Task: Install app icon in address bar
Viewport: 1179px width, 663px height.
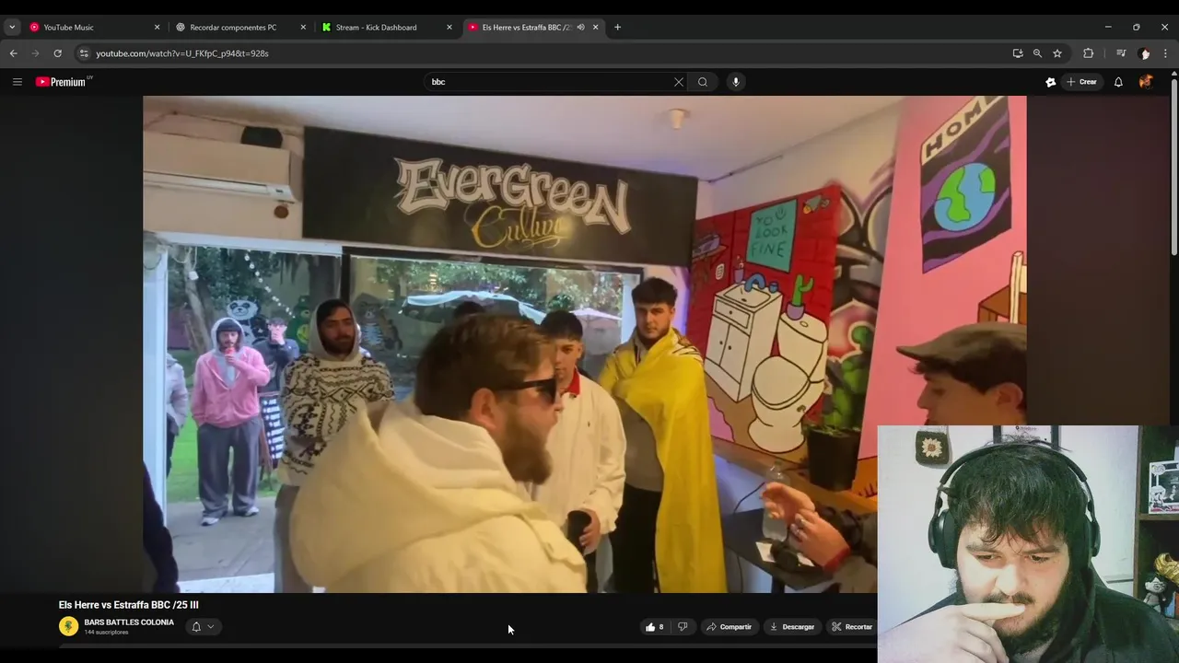Action: pyautogui.click(x=1018, y=53)
